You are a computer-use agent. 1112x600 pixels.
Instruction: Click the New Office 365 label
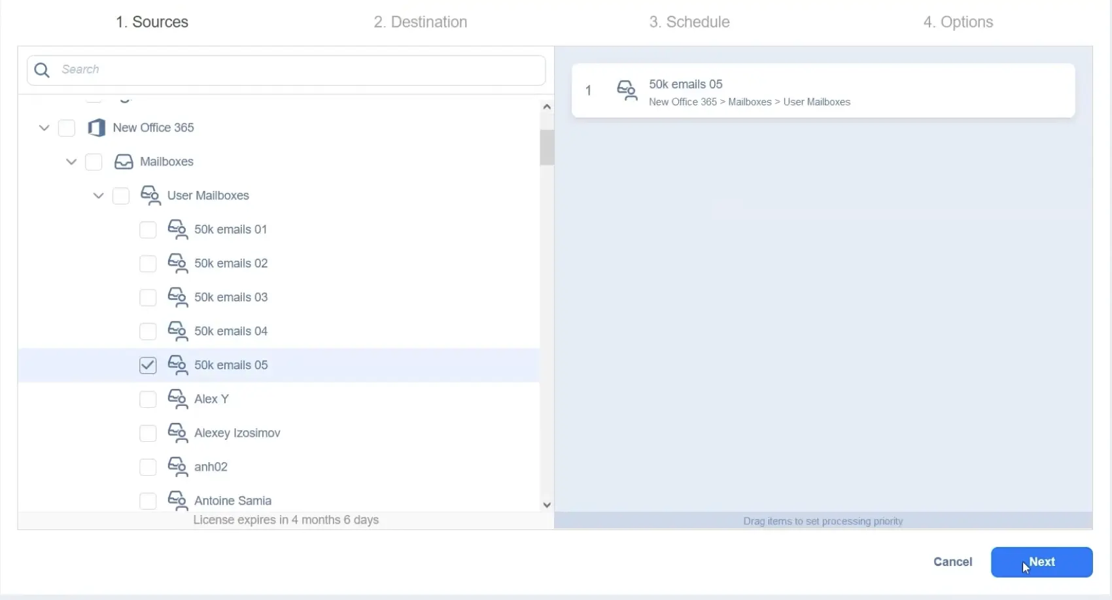(x=154, y=128)
